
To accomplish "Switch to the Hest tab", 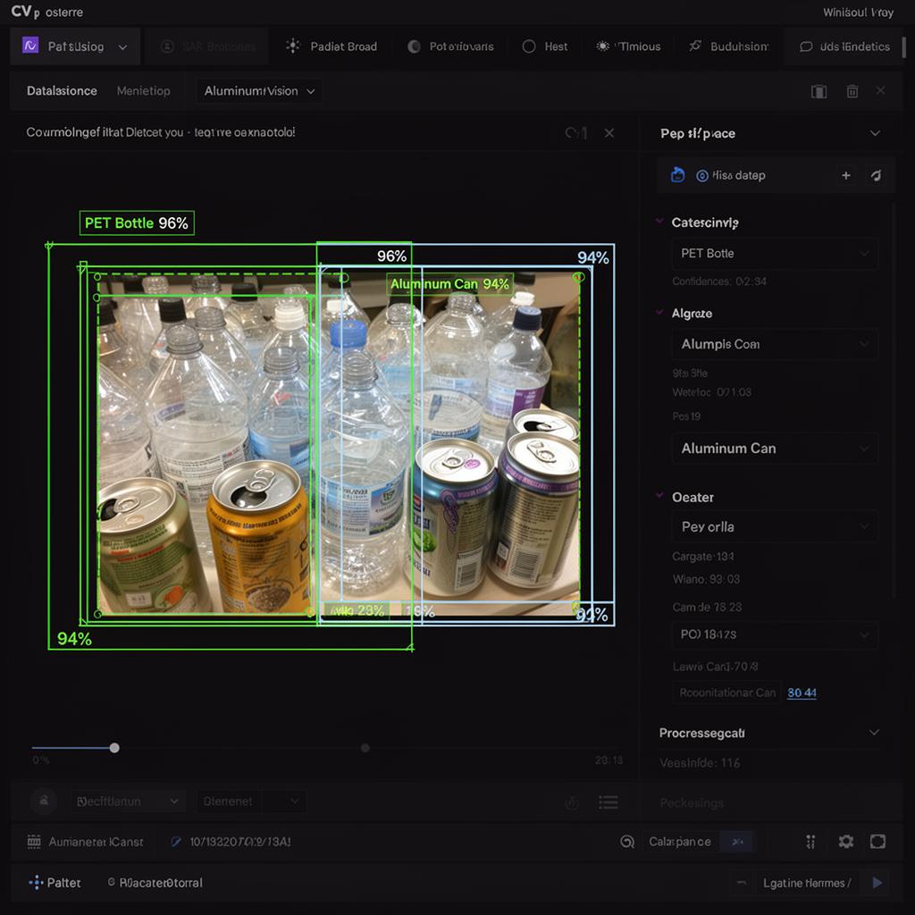I will (545, 46).
